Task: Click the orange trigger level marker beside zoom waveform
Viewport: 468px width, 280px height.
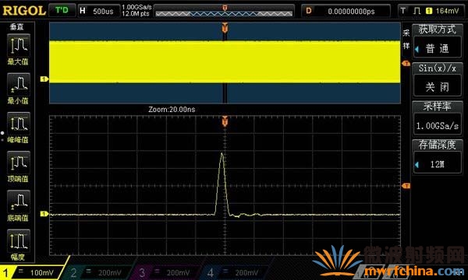Action: coord(406,186)
